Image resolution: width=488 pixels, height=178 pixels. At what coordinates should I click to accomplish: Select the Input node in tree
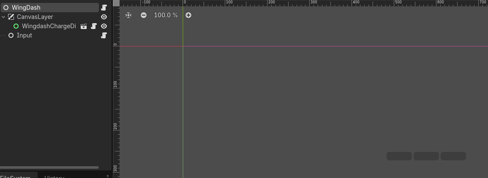[x=24, y=35]
